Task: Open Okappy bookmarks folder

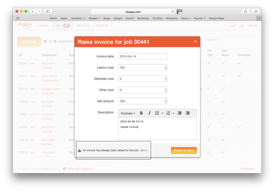Action: tap(94, 18)
